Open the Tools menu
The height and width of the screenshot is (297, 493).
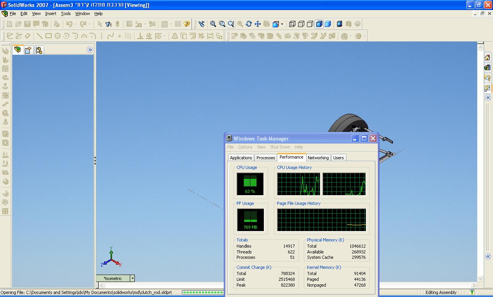coord(66,13)
